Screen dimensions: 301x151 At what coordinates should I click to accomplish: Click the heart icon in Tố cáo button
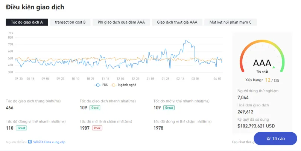[268, 139]
